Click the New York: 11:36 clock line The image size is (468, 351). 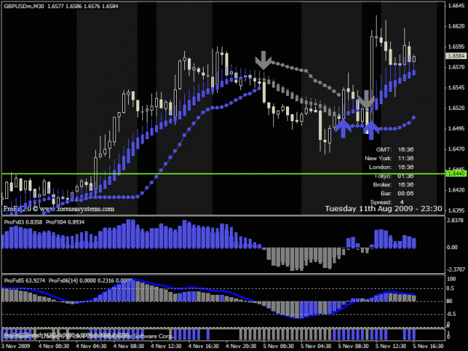[389, 159]
